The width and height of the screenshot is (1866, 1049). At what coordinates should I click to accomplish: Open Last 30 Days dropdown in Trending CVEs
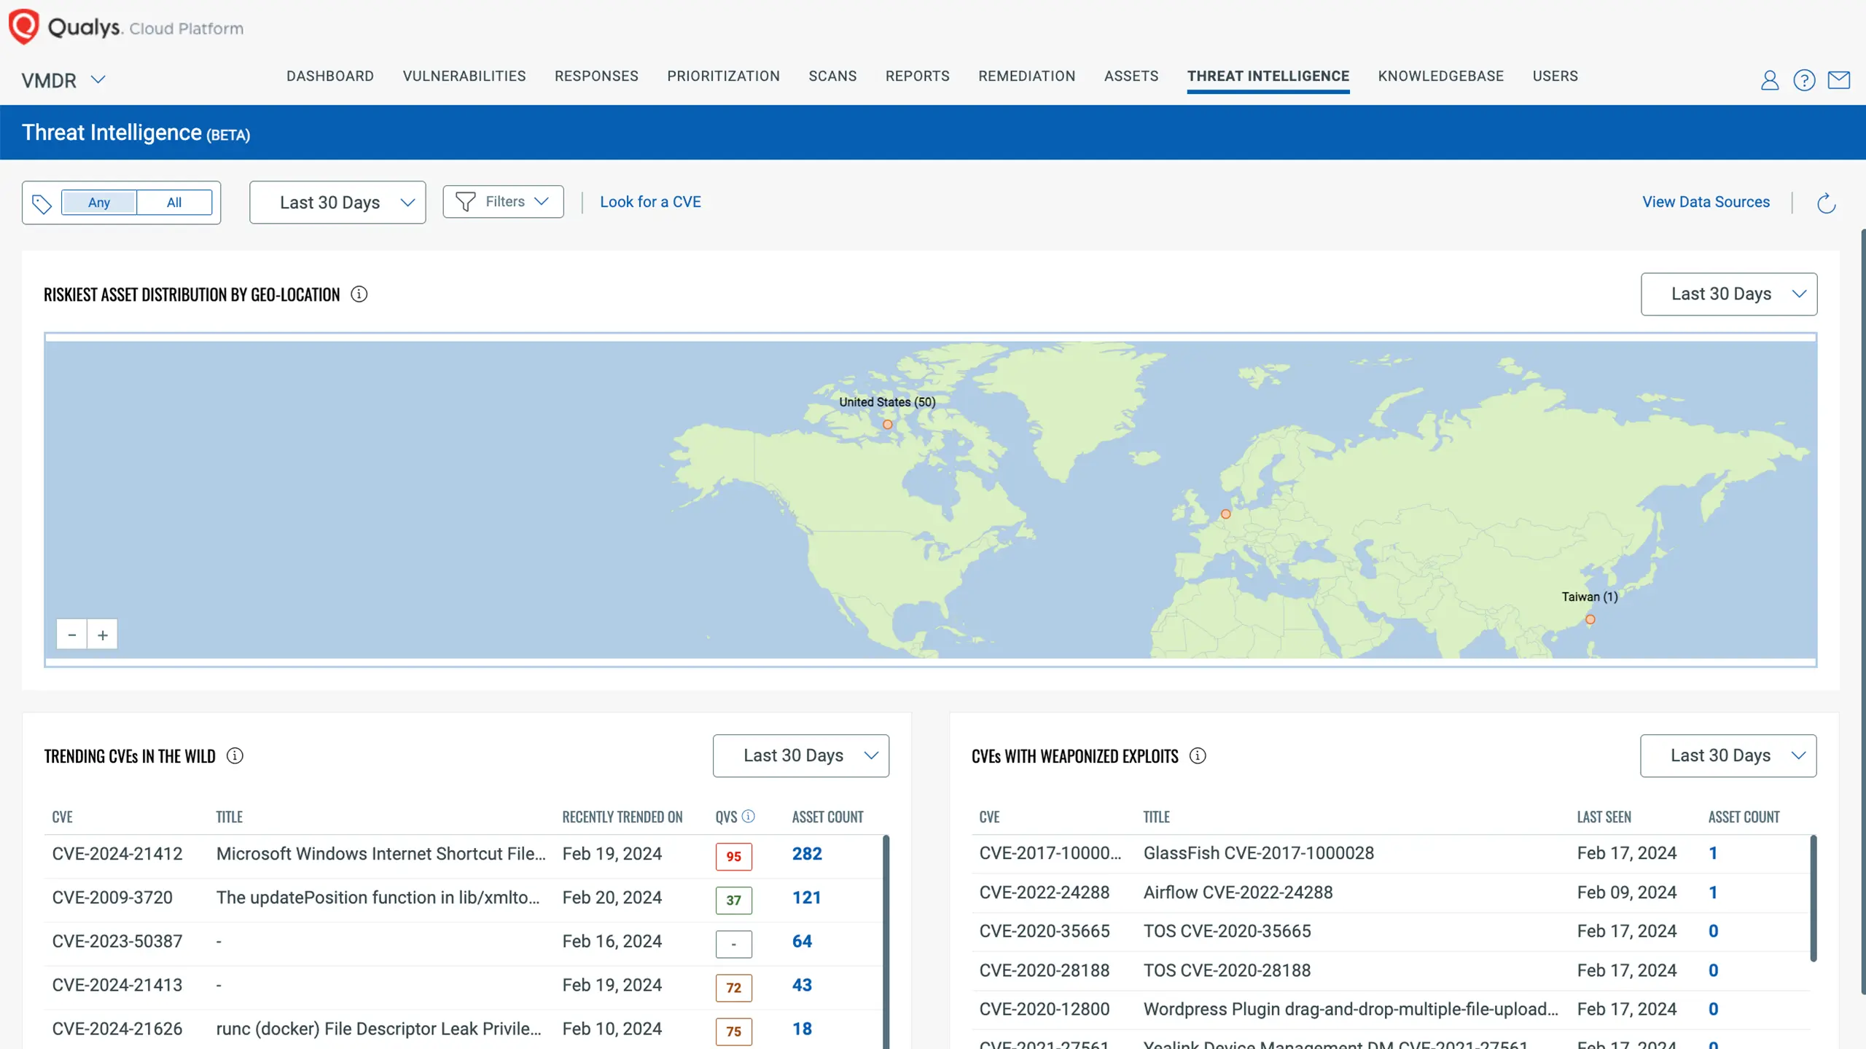800,756
